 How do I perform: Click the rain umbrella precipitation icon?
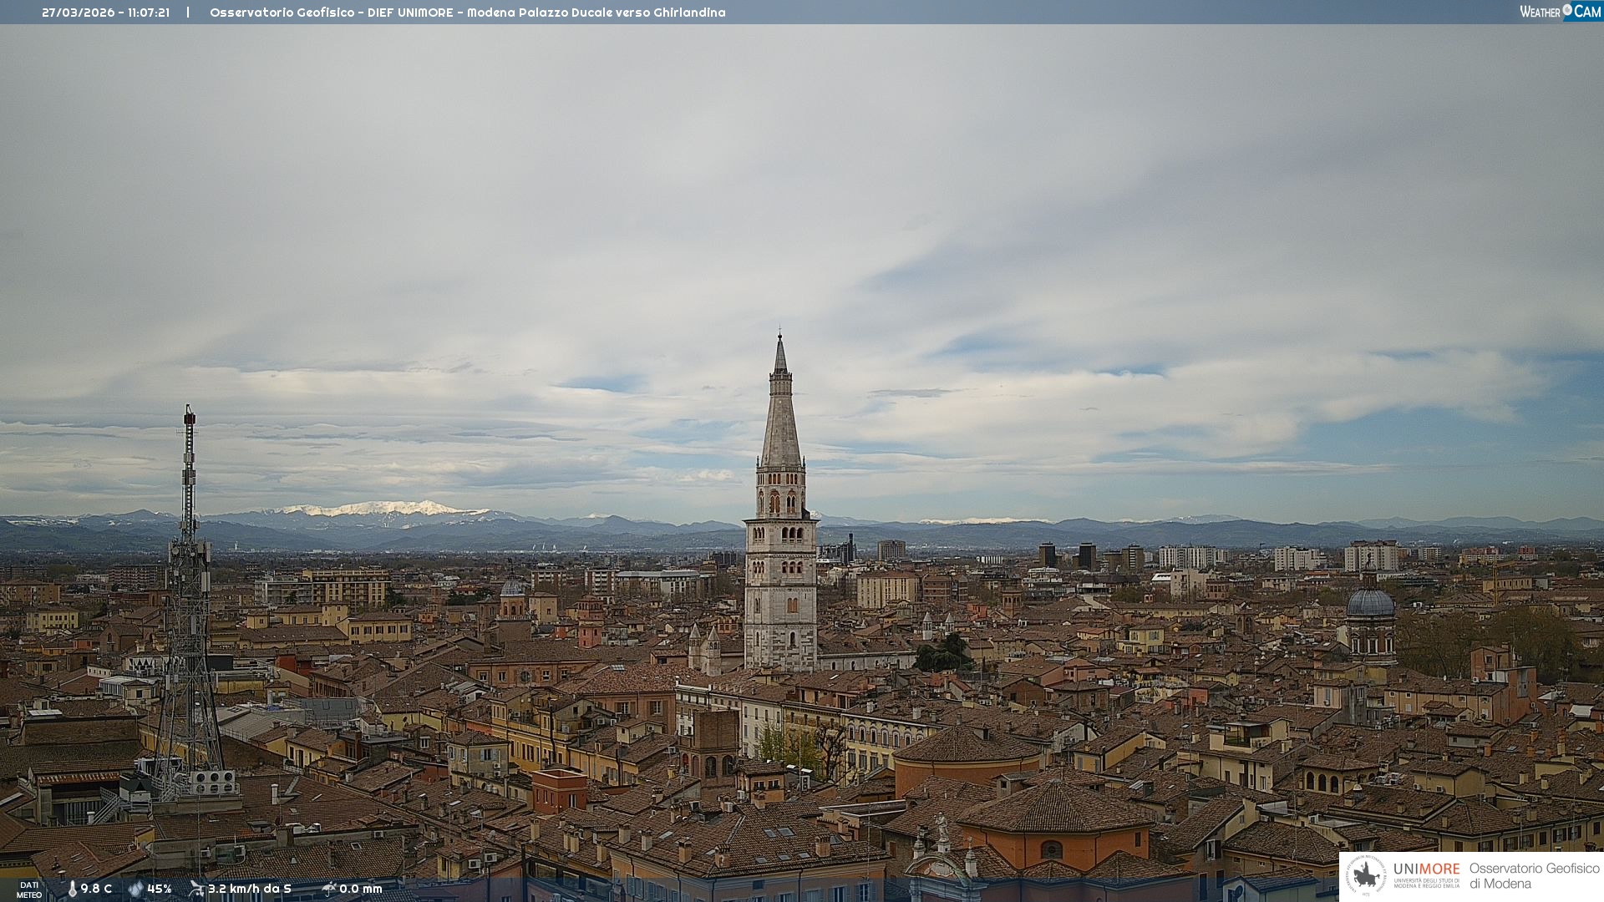[328, 889]
